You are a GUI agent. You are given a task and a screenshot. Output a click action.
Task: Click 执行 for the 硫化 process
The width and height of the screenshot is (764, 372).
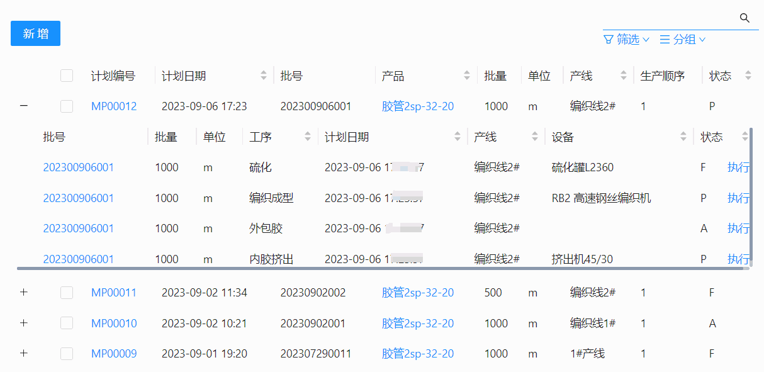738,167
